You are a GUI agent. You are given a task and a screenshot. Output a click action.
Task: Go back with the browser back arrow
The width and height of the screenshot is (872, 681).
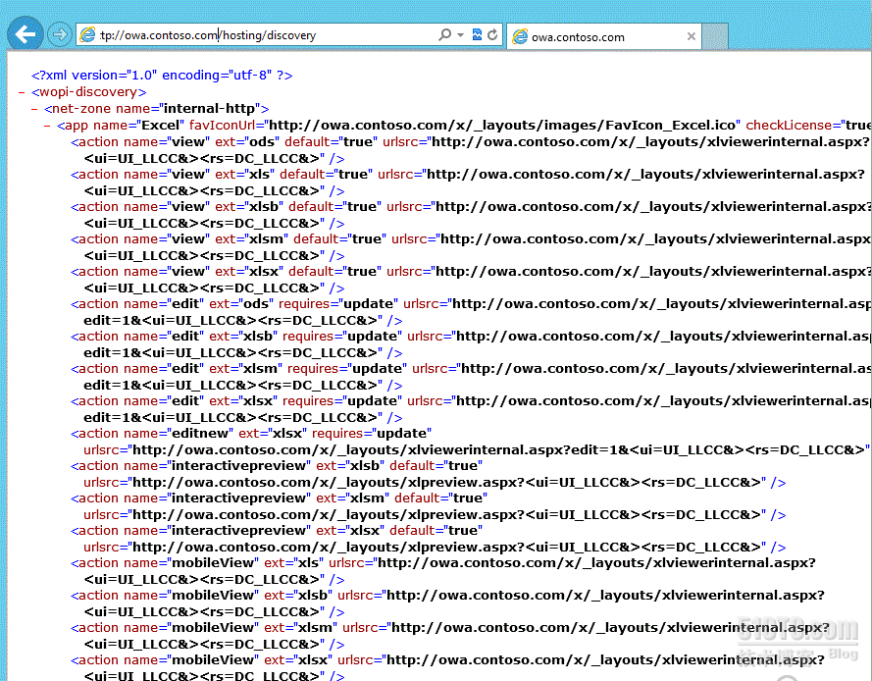pos(26,34)
